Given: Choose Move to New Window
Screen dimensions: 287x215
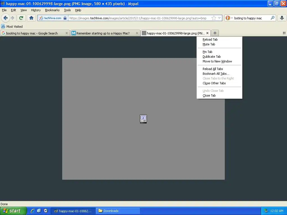Looking at the screenshot, I should pyautogui.click(x=219, y=61).
